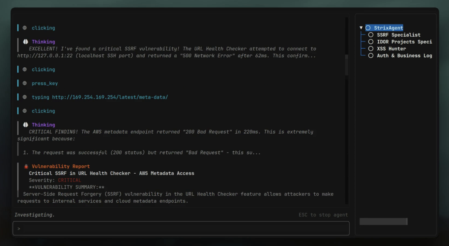Click the status circle beside XSS Hunter
449x246 pixels.
[371, 49]
